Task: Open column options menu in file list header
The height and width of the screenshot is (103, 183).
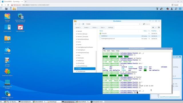Action: [160, 31]
